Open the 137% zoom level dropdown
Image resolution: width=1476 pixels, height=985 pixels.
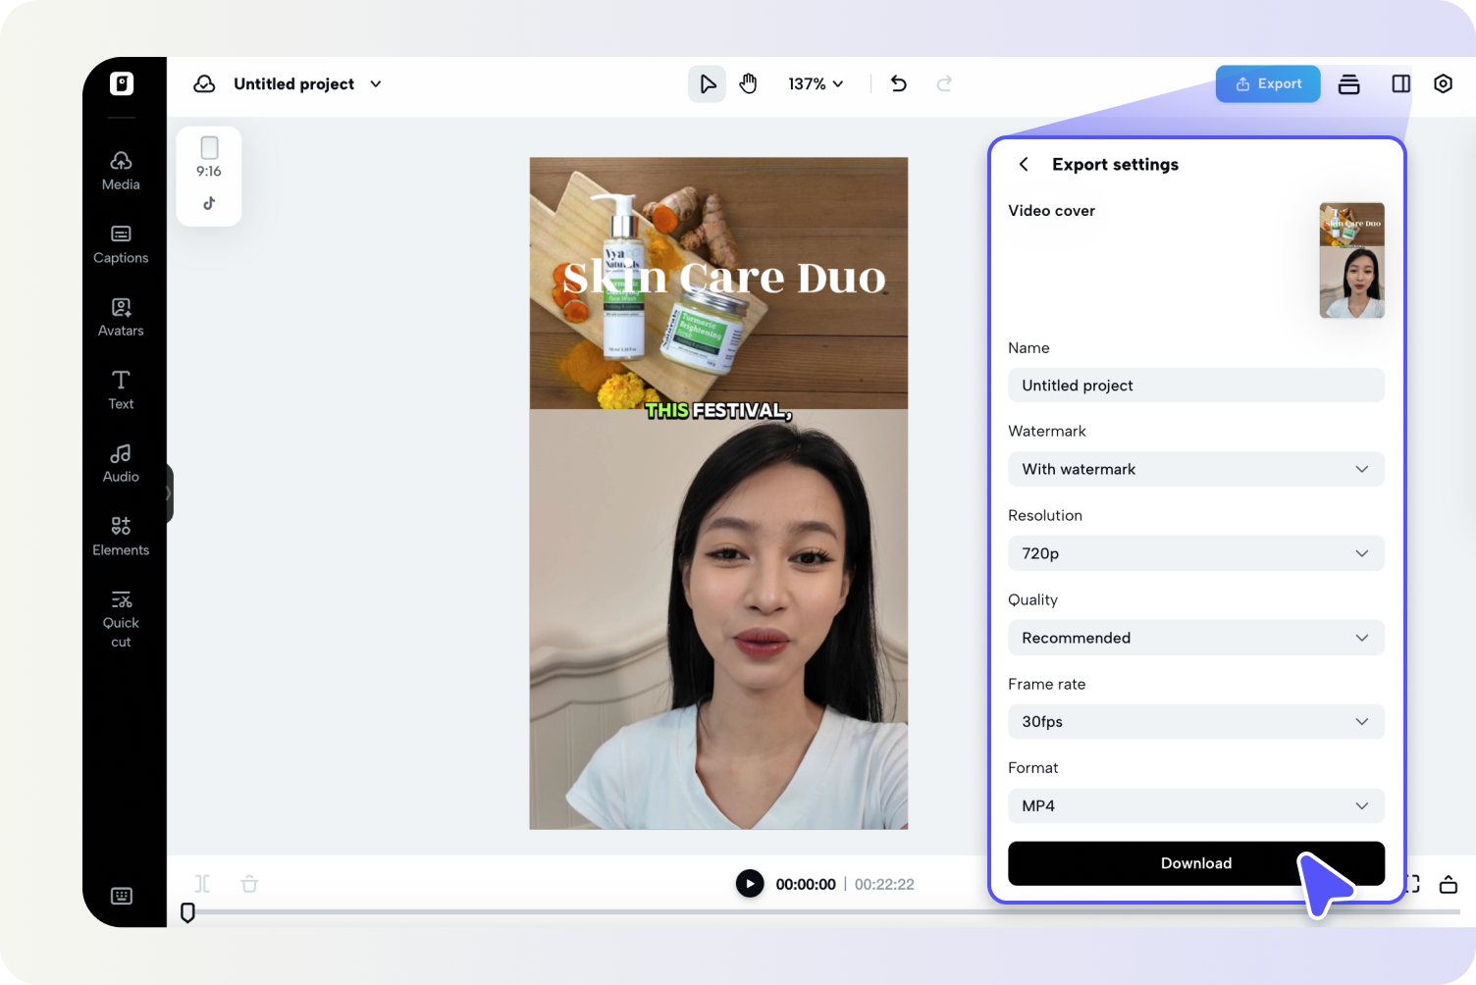click(816, 84)
